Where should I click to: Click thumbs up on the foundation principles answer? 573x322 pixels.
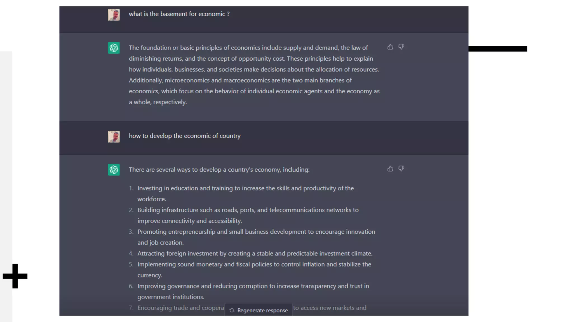[390, 47]
